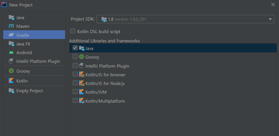Check IntelliJ Platform Plugin framework checkbox

click(75, 65)
